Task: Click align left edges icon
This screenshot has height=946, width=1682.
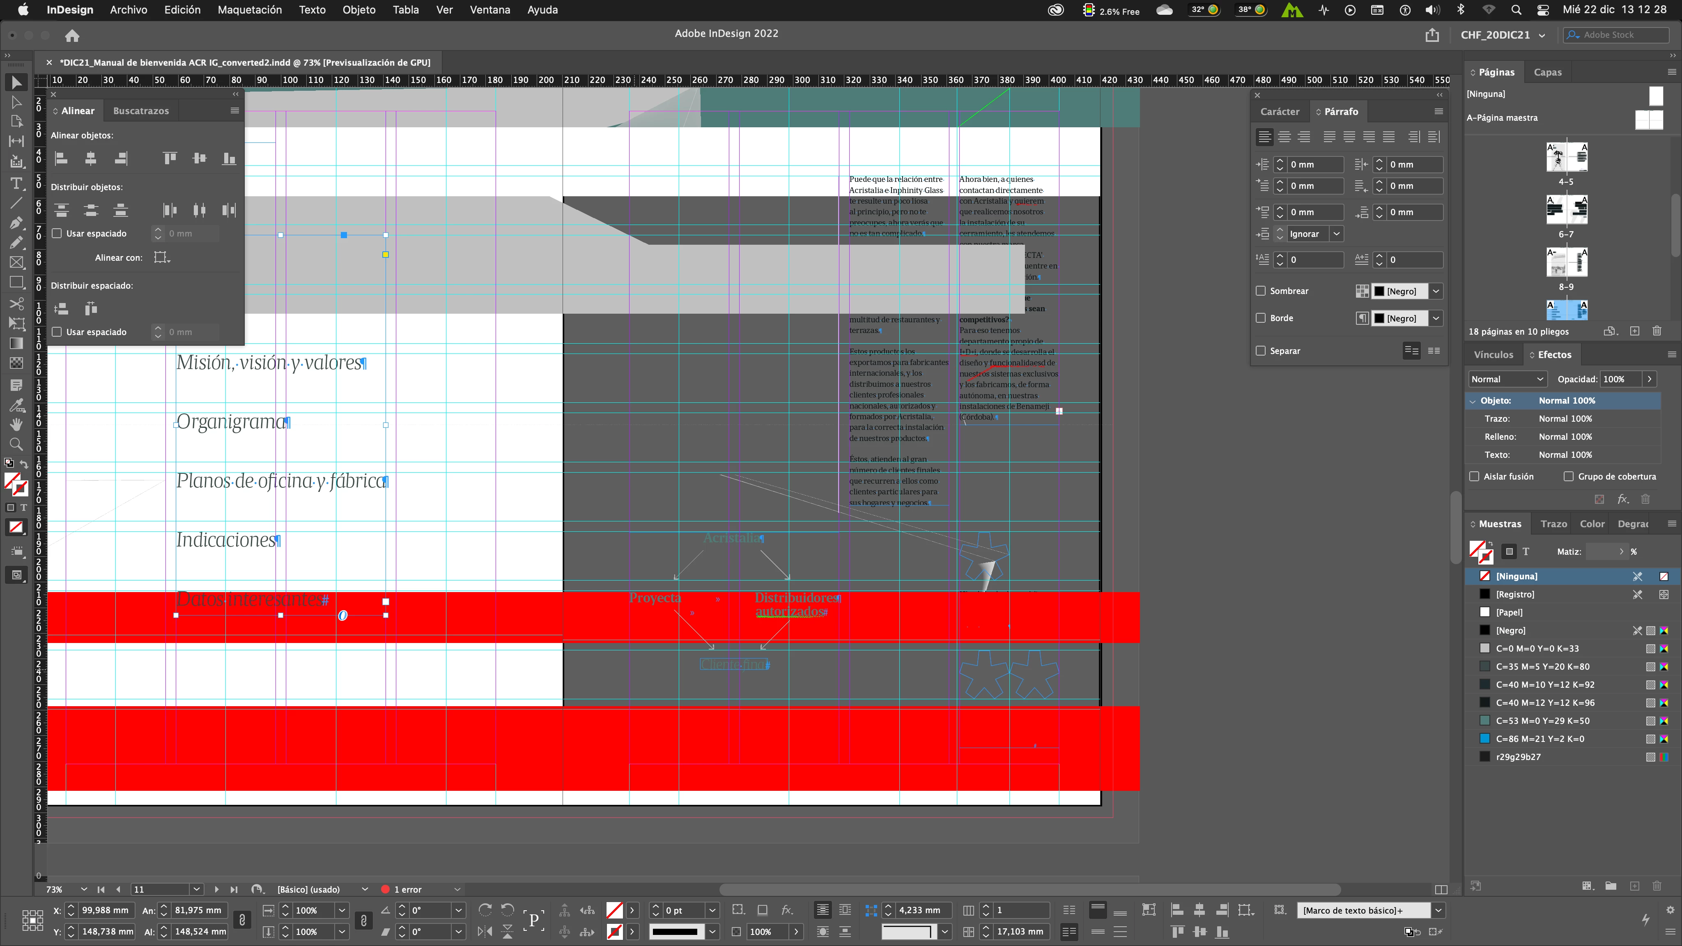Action: point(61,158)
